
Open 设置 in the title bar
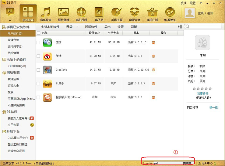pos(193,3)
